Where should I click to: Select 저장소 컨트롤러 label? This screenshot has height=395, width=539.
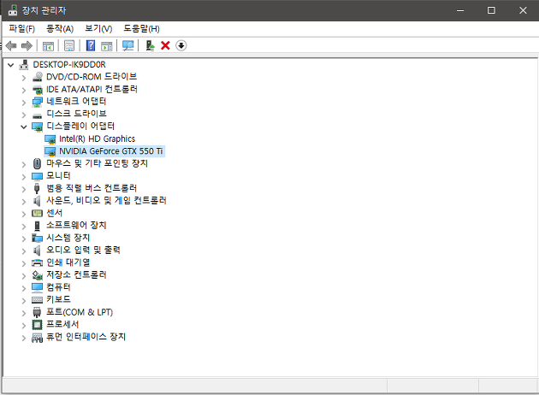click(x=76, y=274)
